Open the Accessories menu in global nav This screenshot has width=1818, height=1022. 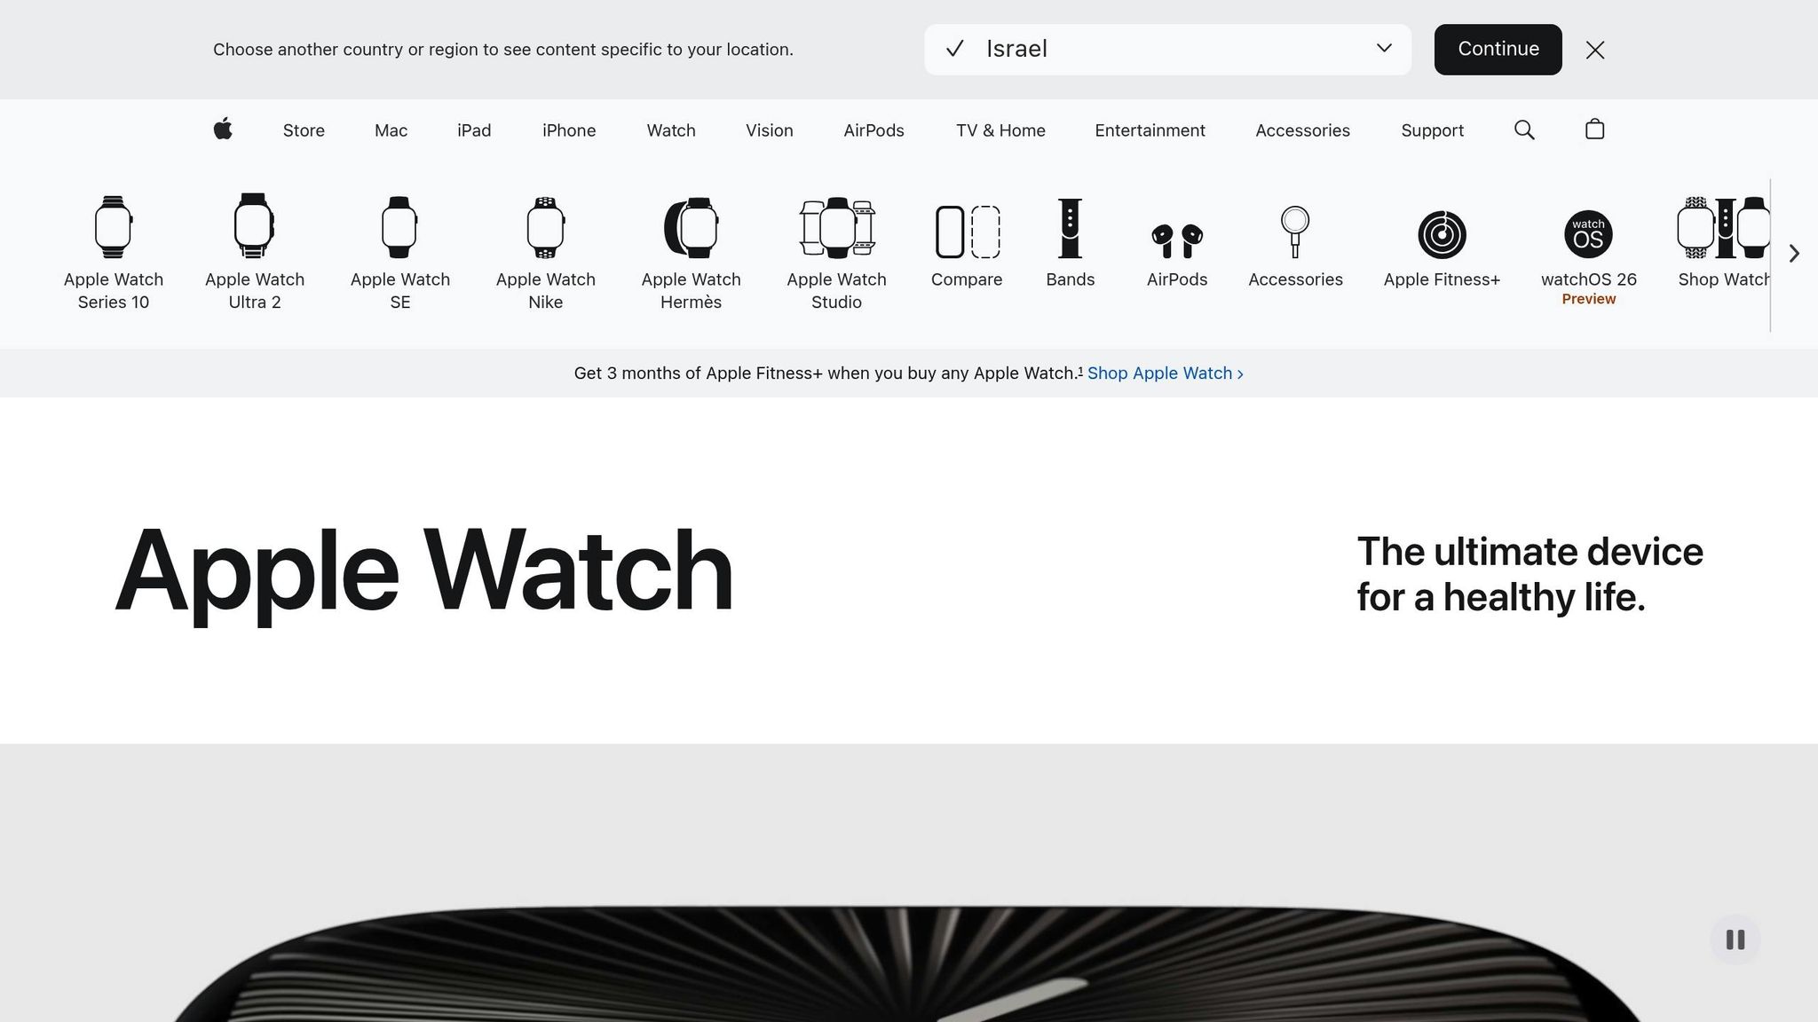point(1302,130)
